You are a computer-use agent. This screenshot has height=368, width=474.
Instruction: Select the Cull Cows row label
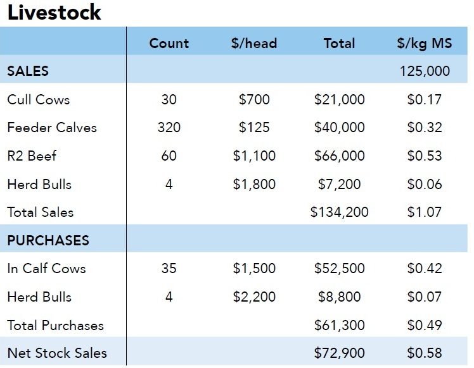point(39,99)
